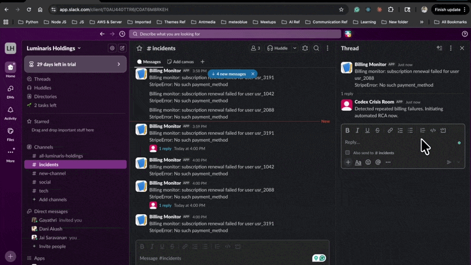
Task: Open the Home view in Slack sidebar
Action: pyautogui.click(x=11, y=70)
